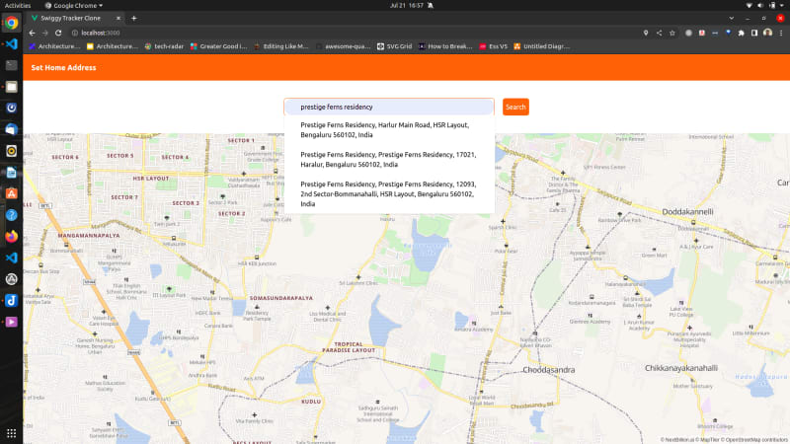Open a new browser tab
The image size is (790, 444).
tap(134, 18)
